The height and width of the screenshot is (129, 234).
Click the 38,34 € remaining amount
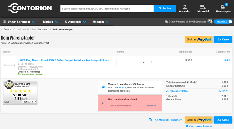(x=122, y=87)
